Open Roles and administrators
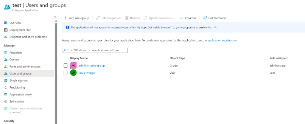305x124 pixels. point(25,67)
